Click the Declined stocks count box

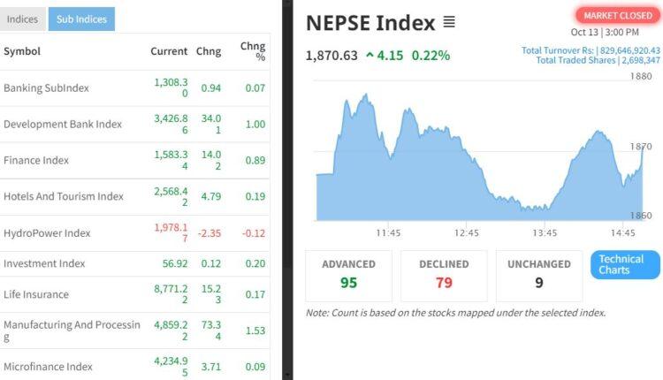point(443,275)
